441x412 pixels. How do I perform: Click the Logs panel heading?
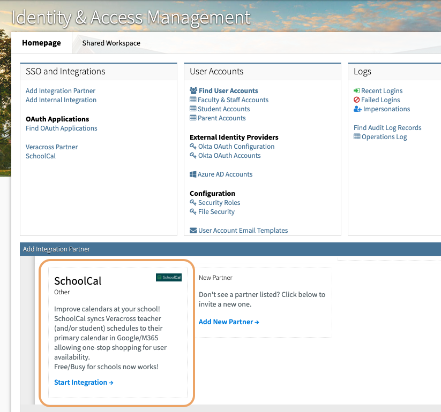[362, 72]
